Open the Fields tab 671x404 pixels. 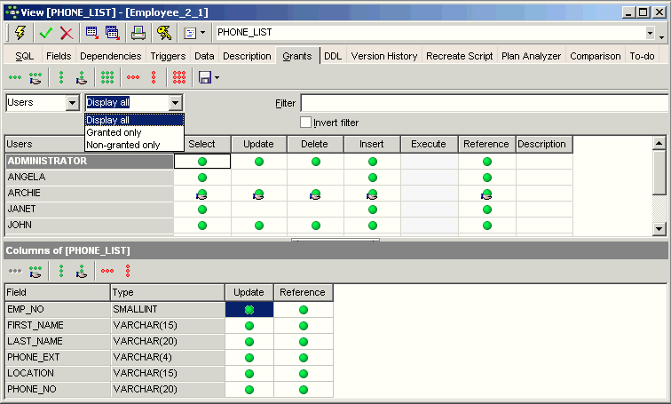[x=59, y=56]
